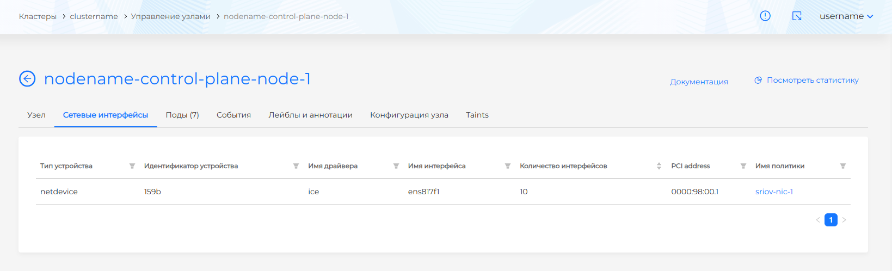Expand the username account menu
The image size is (892, 271).
(846, 16)
